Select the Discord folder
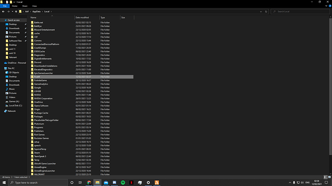This screenshot has height=186, width=332. click(38, 62)
